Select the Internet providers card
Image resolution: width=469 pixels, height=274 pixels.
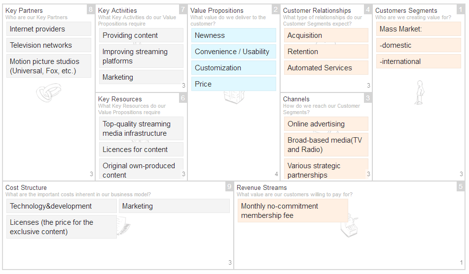[48, 29]
